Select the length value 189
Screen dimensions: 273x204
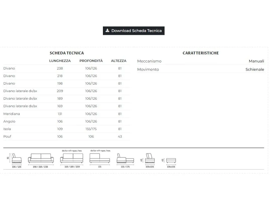tap(60, 99)
